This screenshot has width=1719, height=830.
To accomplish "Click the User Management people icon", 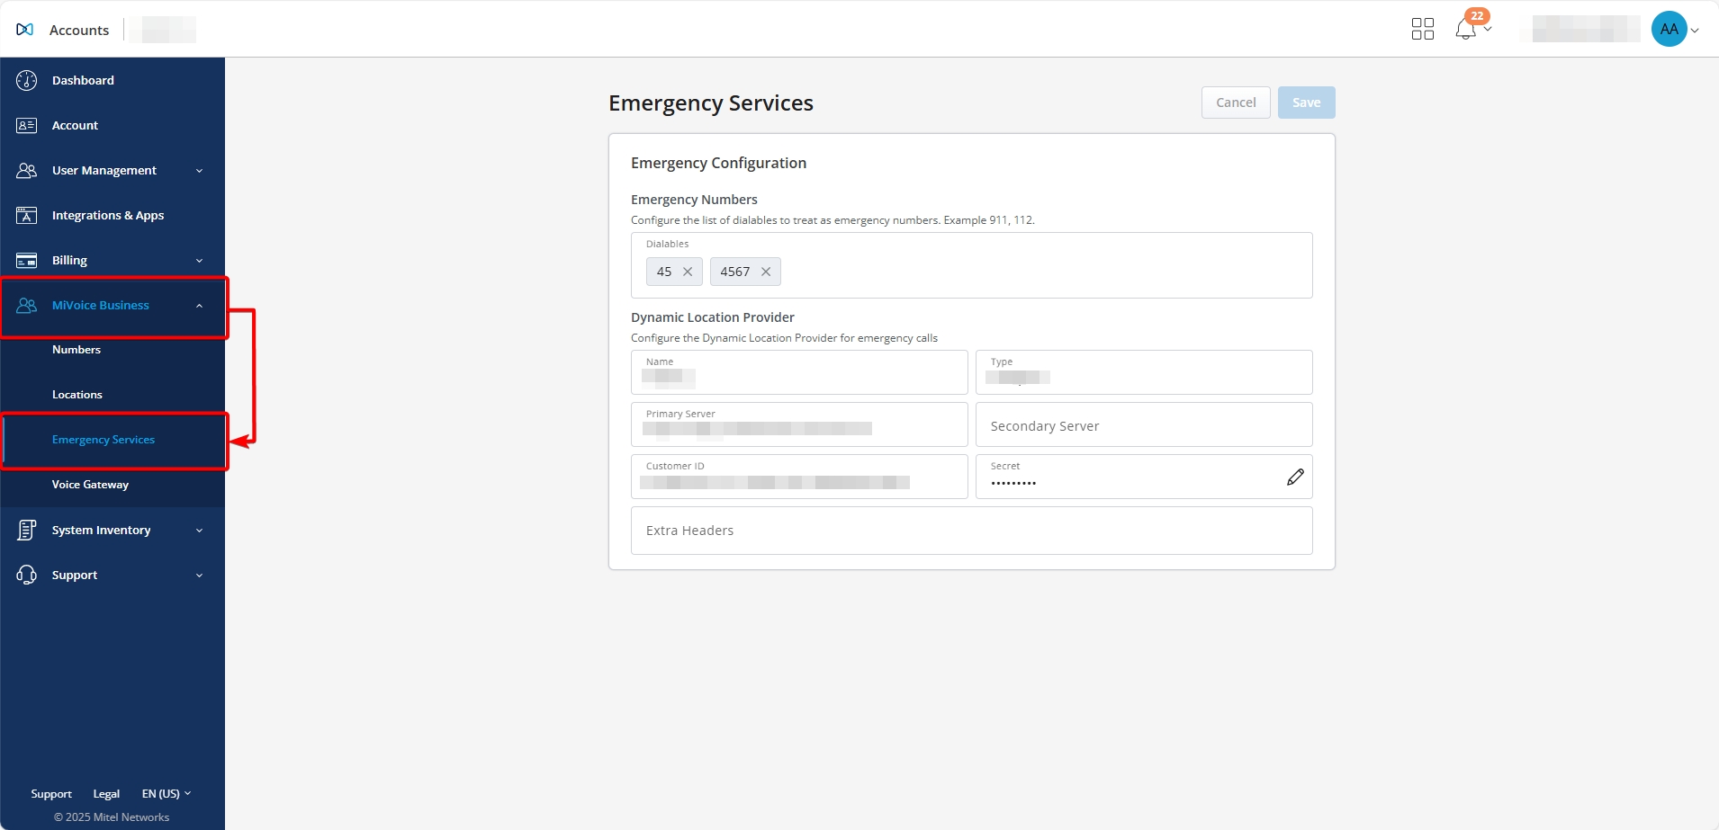I will point(27,170).
